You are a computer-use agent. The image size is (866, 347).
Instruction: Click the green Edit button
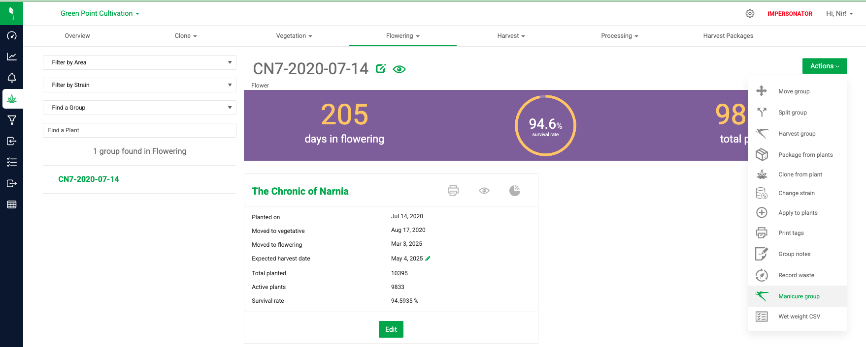pos(391,329)
